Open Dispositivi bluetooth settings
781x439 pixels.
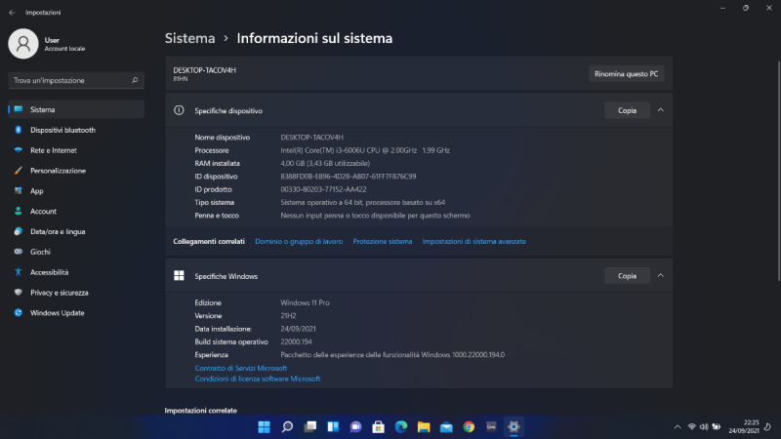coord(76,130)
